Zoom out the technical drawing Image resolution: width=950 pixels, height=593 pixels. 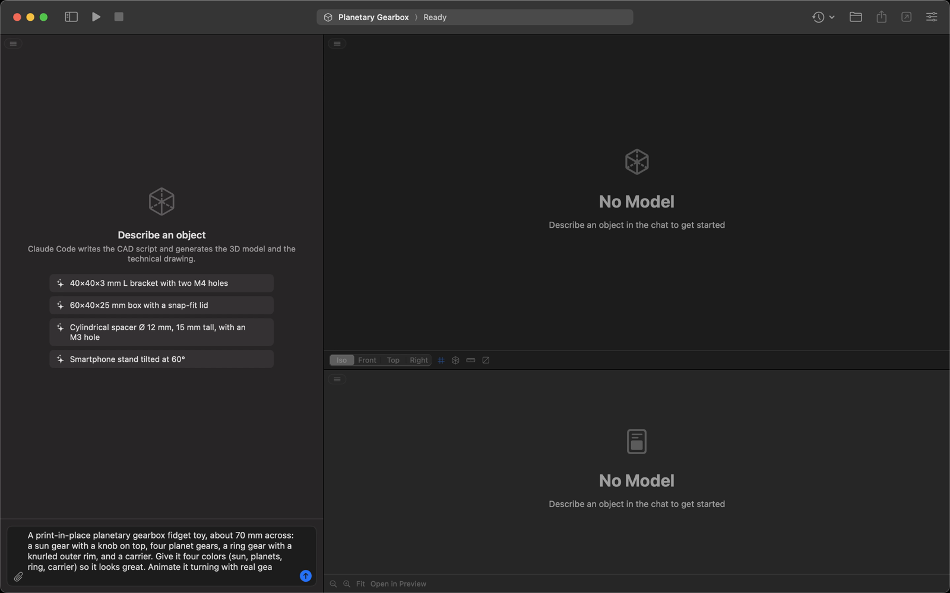click(333, 584)
